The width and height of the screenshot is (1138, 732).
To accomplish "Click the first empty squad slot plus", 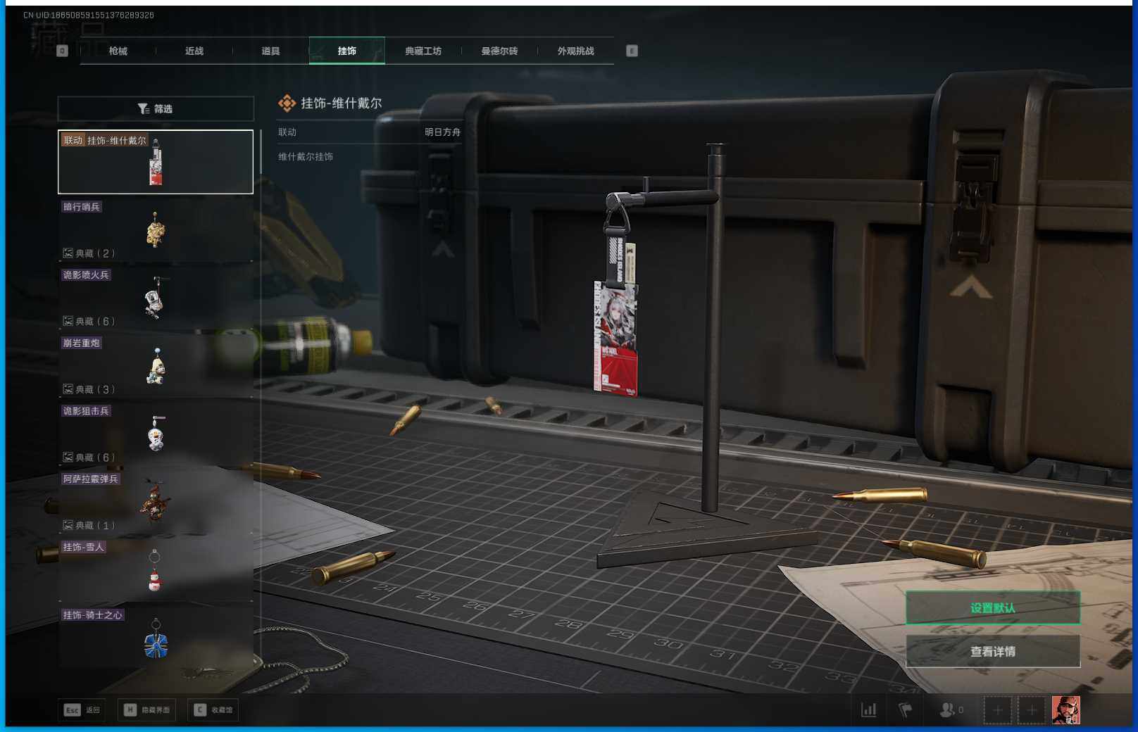I will [x=997, y=710].
